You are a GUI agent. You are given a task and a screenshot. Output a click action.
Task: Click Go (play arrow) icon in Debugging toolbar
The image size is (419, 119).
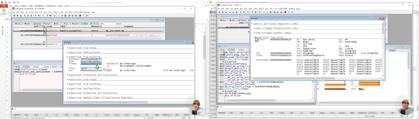click(x=36, y=16)
